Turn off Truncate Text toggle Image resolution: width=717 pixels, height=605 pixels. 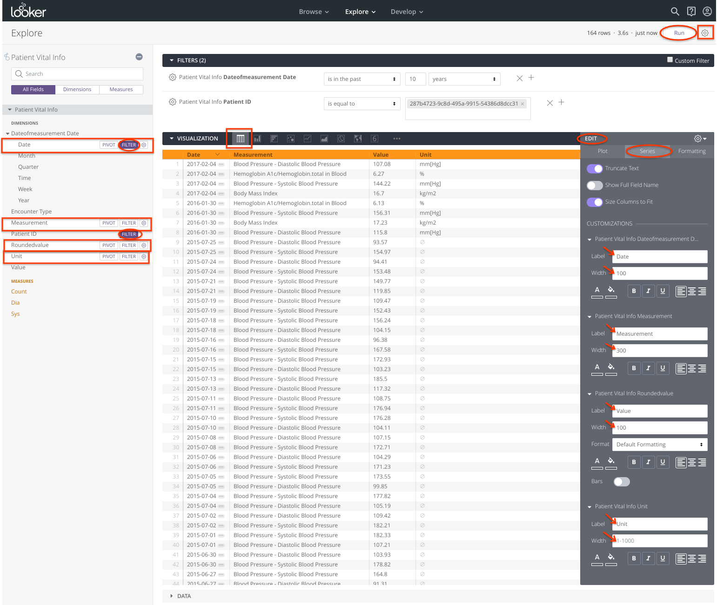[595, 168]
